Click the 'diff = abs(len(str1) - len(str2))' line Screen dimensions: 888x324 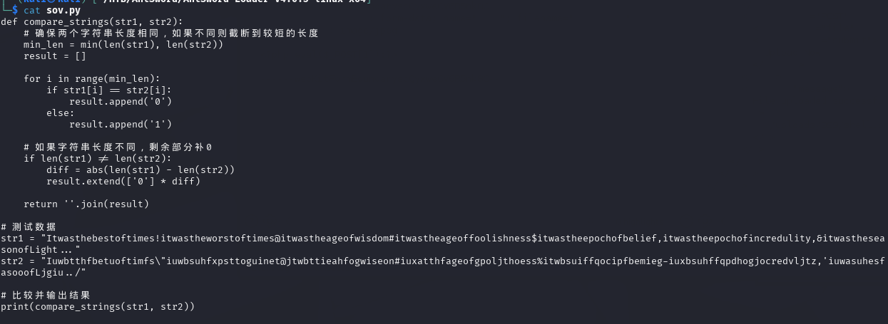(141, 170)
